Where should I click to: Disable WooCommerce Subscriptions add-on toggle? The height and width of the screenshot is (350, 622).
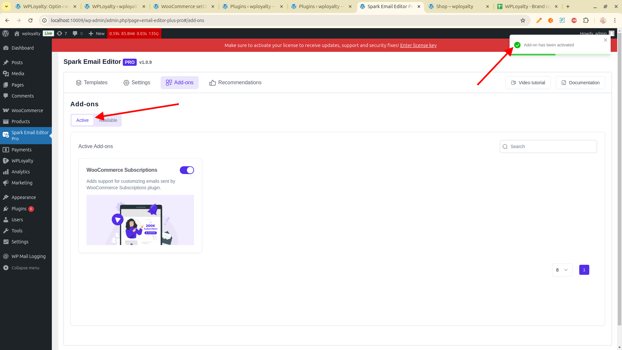(x=187, y=170)
